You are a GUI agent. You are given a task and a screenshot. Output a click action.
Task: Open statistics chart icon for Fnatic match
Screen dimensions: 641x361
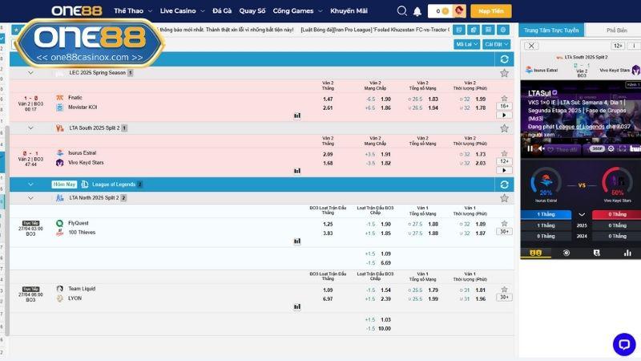tap(297, 116)
